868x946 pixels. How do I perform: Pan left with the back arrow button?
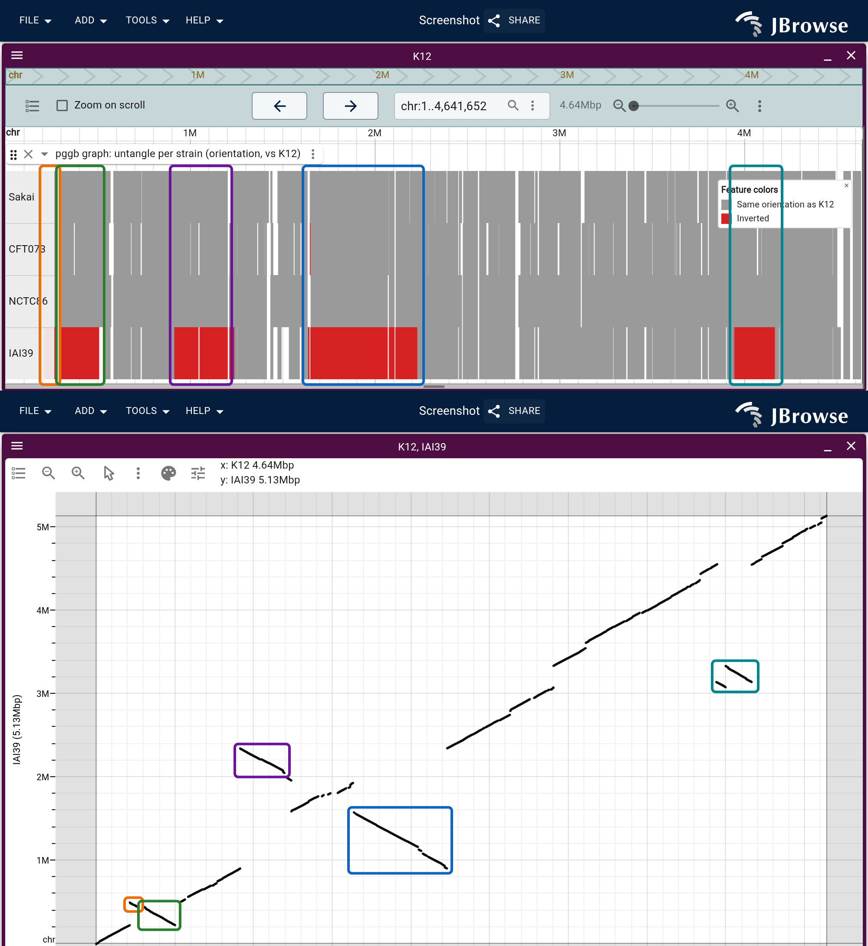[x=279, y=106]
